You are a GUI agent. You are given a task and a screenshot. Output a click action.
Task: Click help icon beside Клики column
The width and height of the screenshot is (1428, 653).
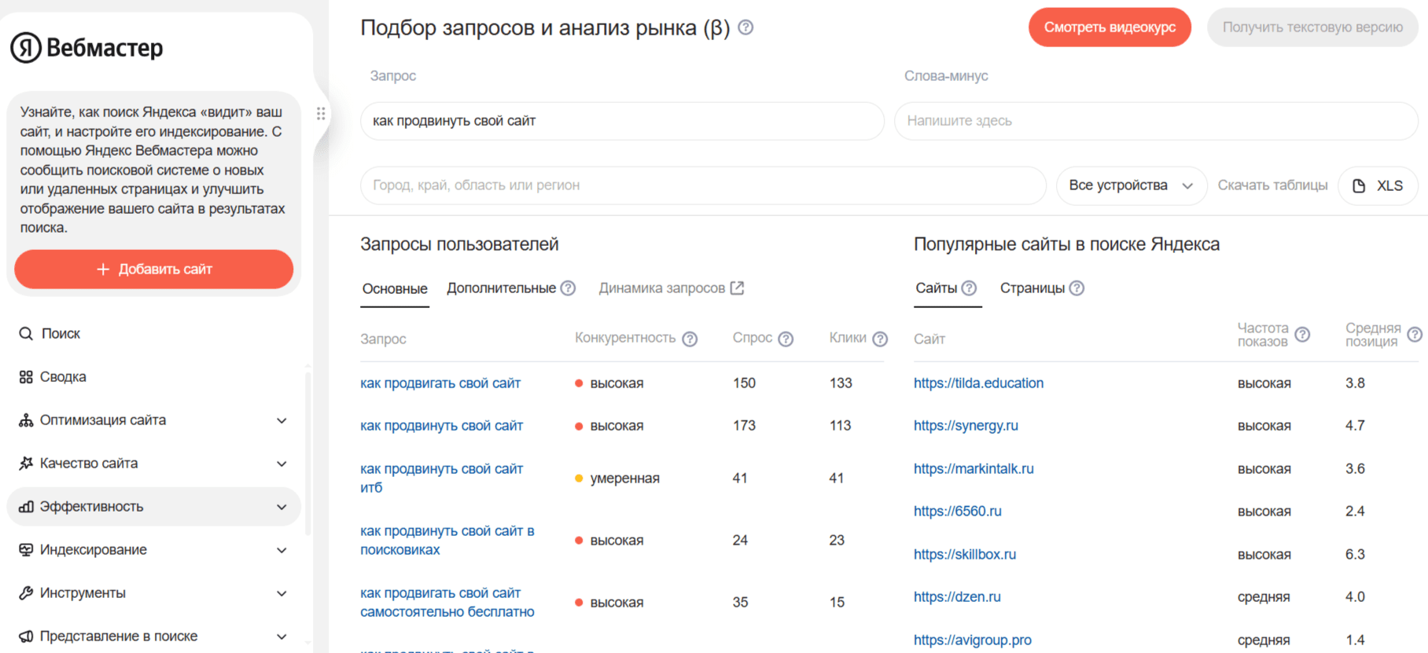pos(880,339)
